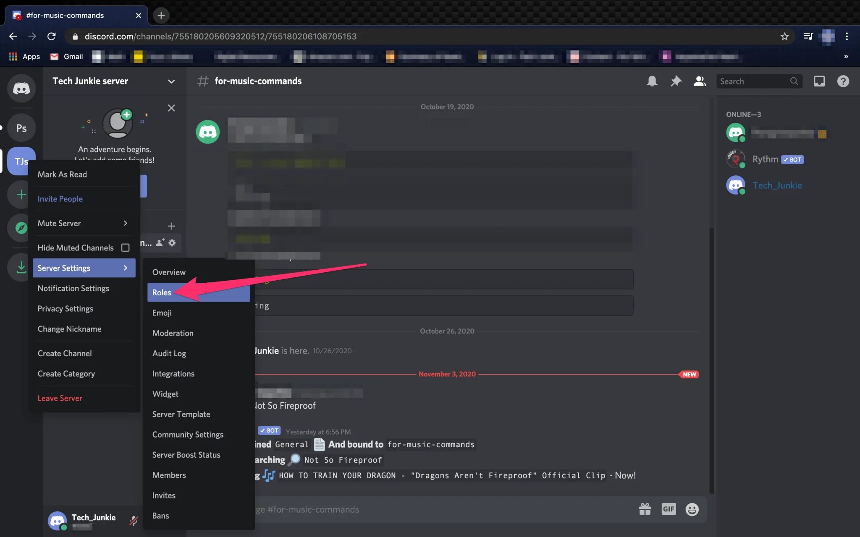Open new browser tab

pos(161,16)
